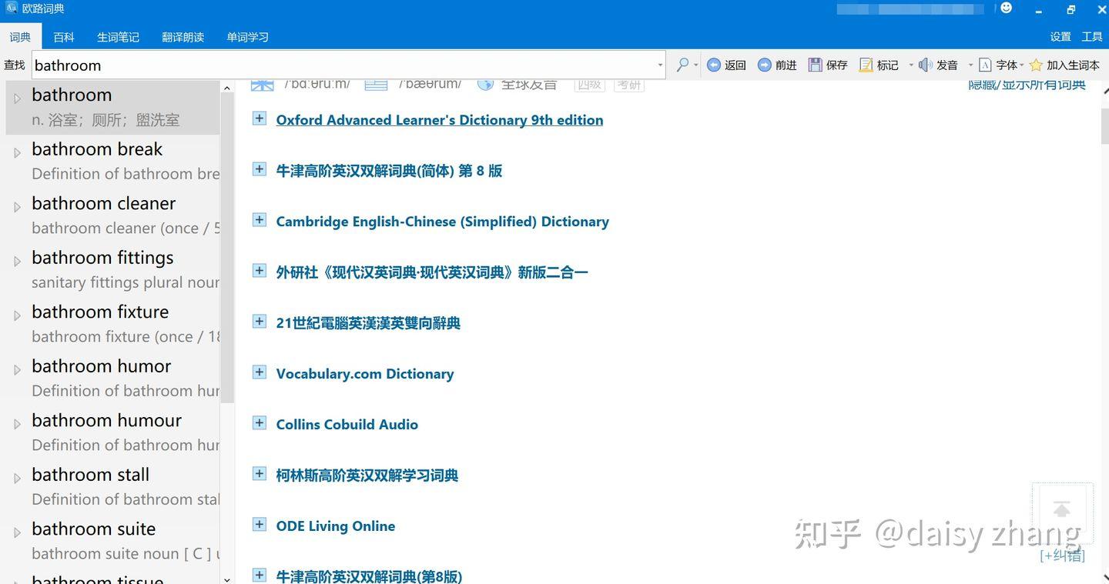
Task: Click the 柯林斯高阶英汉双解学习词典 title
Action: pyautogui.click(x=367, y=476)
